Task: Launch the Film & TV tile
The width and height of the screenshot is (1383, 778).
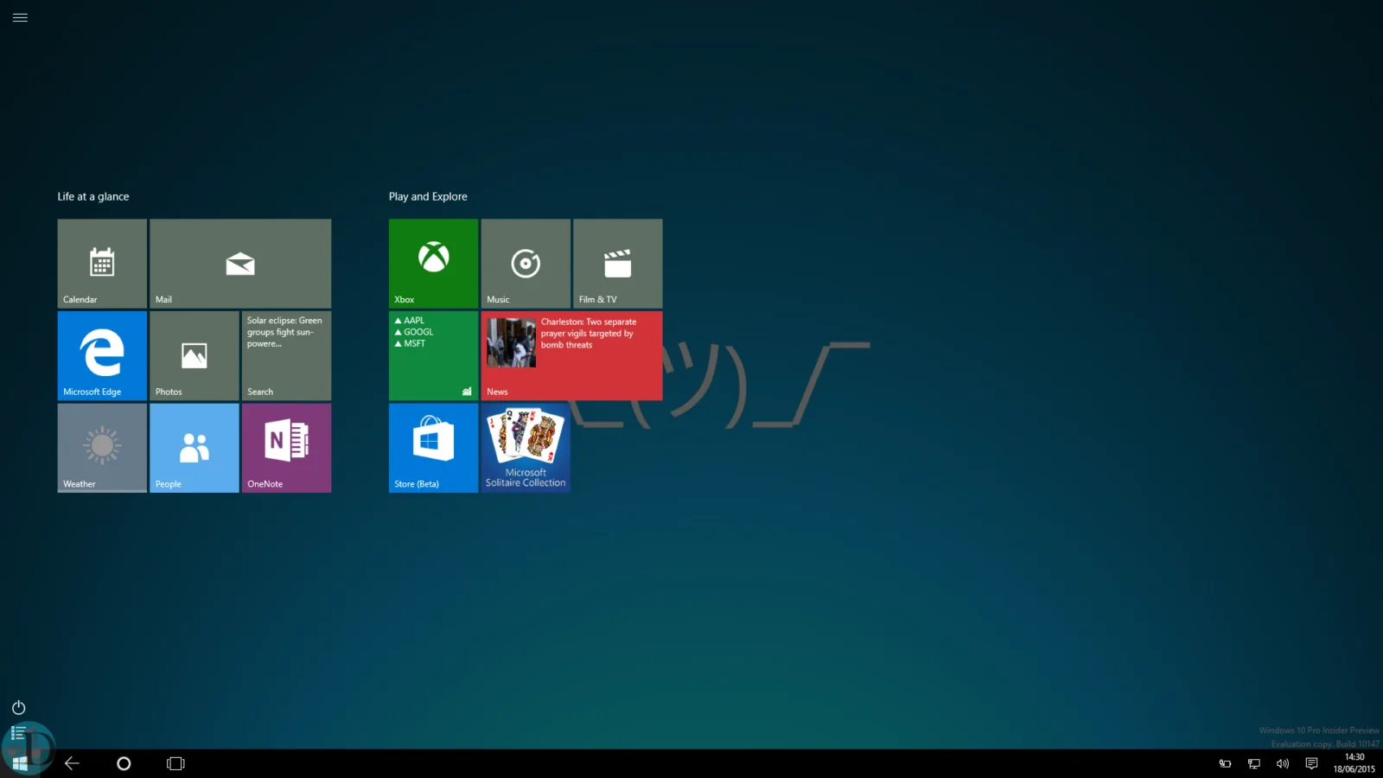Action: click(618, 264)
